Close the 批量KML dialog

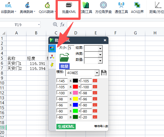tap(105, 40)
